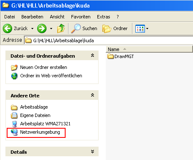Collapse Datei- und Ordneraufgaben panel
Viewport: 193px width, 160px height.
coord(92,56)
